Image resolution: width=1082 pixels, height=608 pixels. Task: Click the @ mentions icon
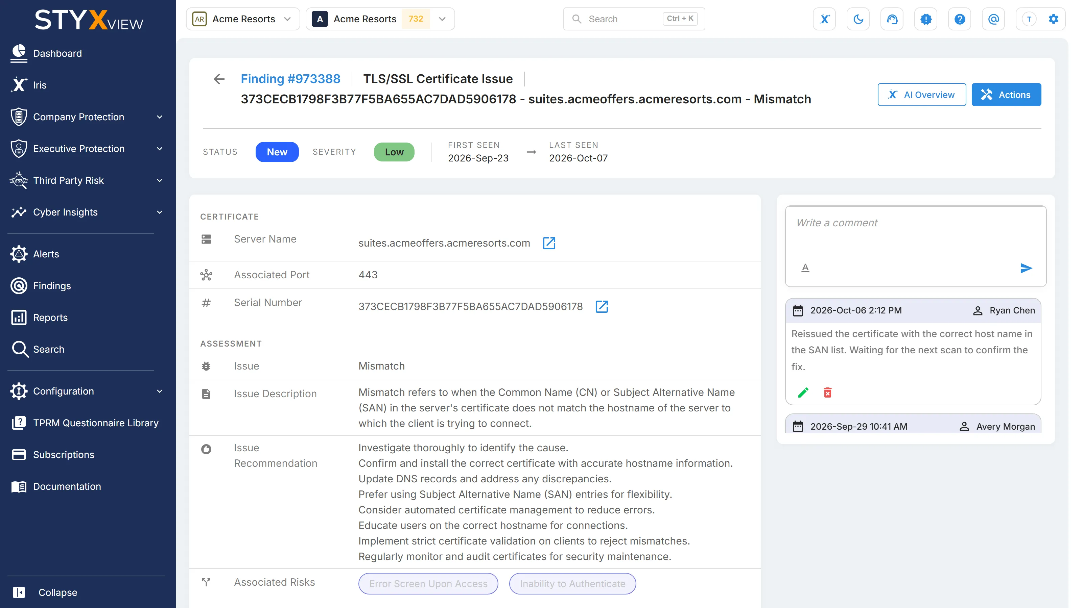click(x=993, y=19)
